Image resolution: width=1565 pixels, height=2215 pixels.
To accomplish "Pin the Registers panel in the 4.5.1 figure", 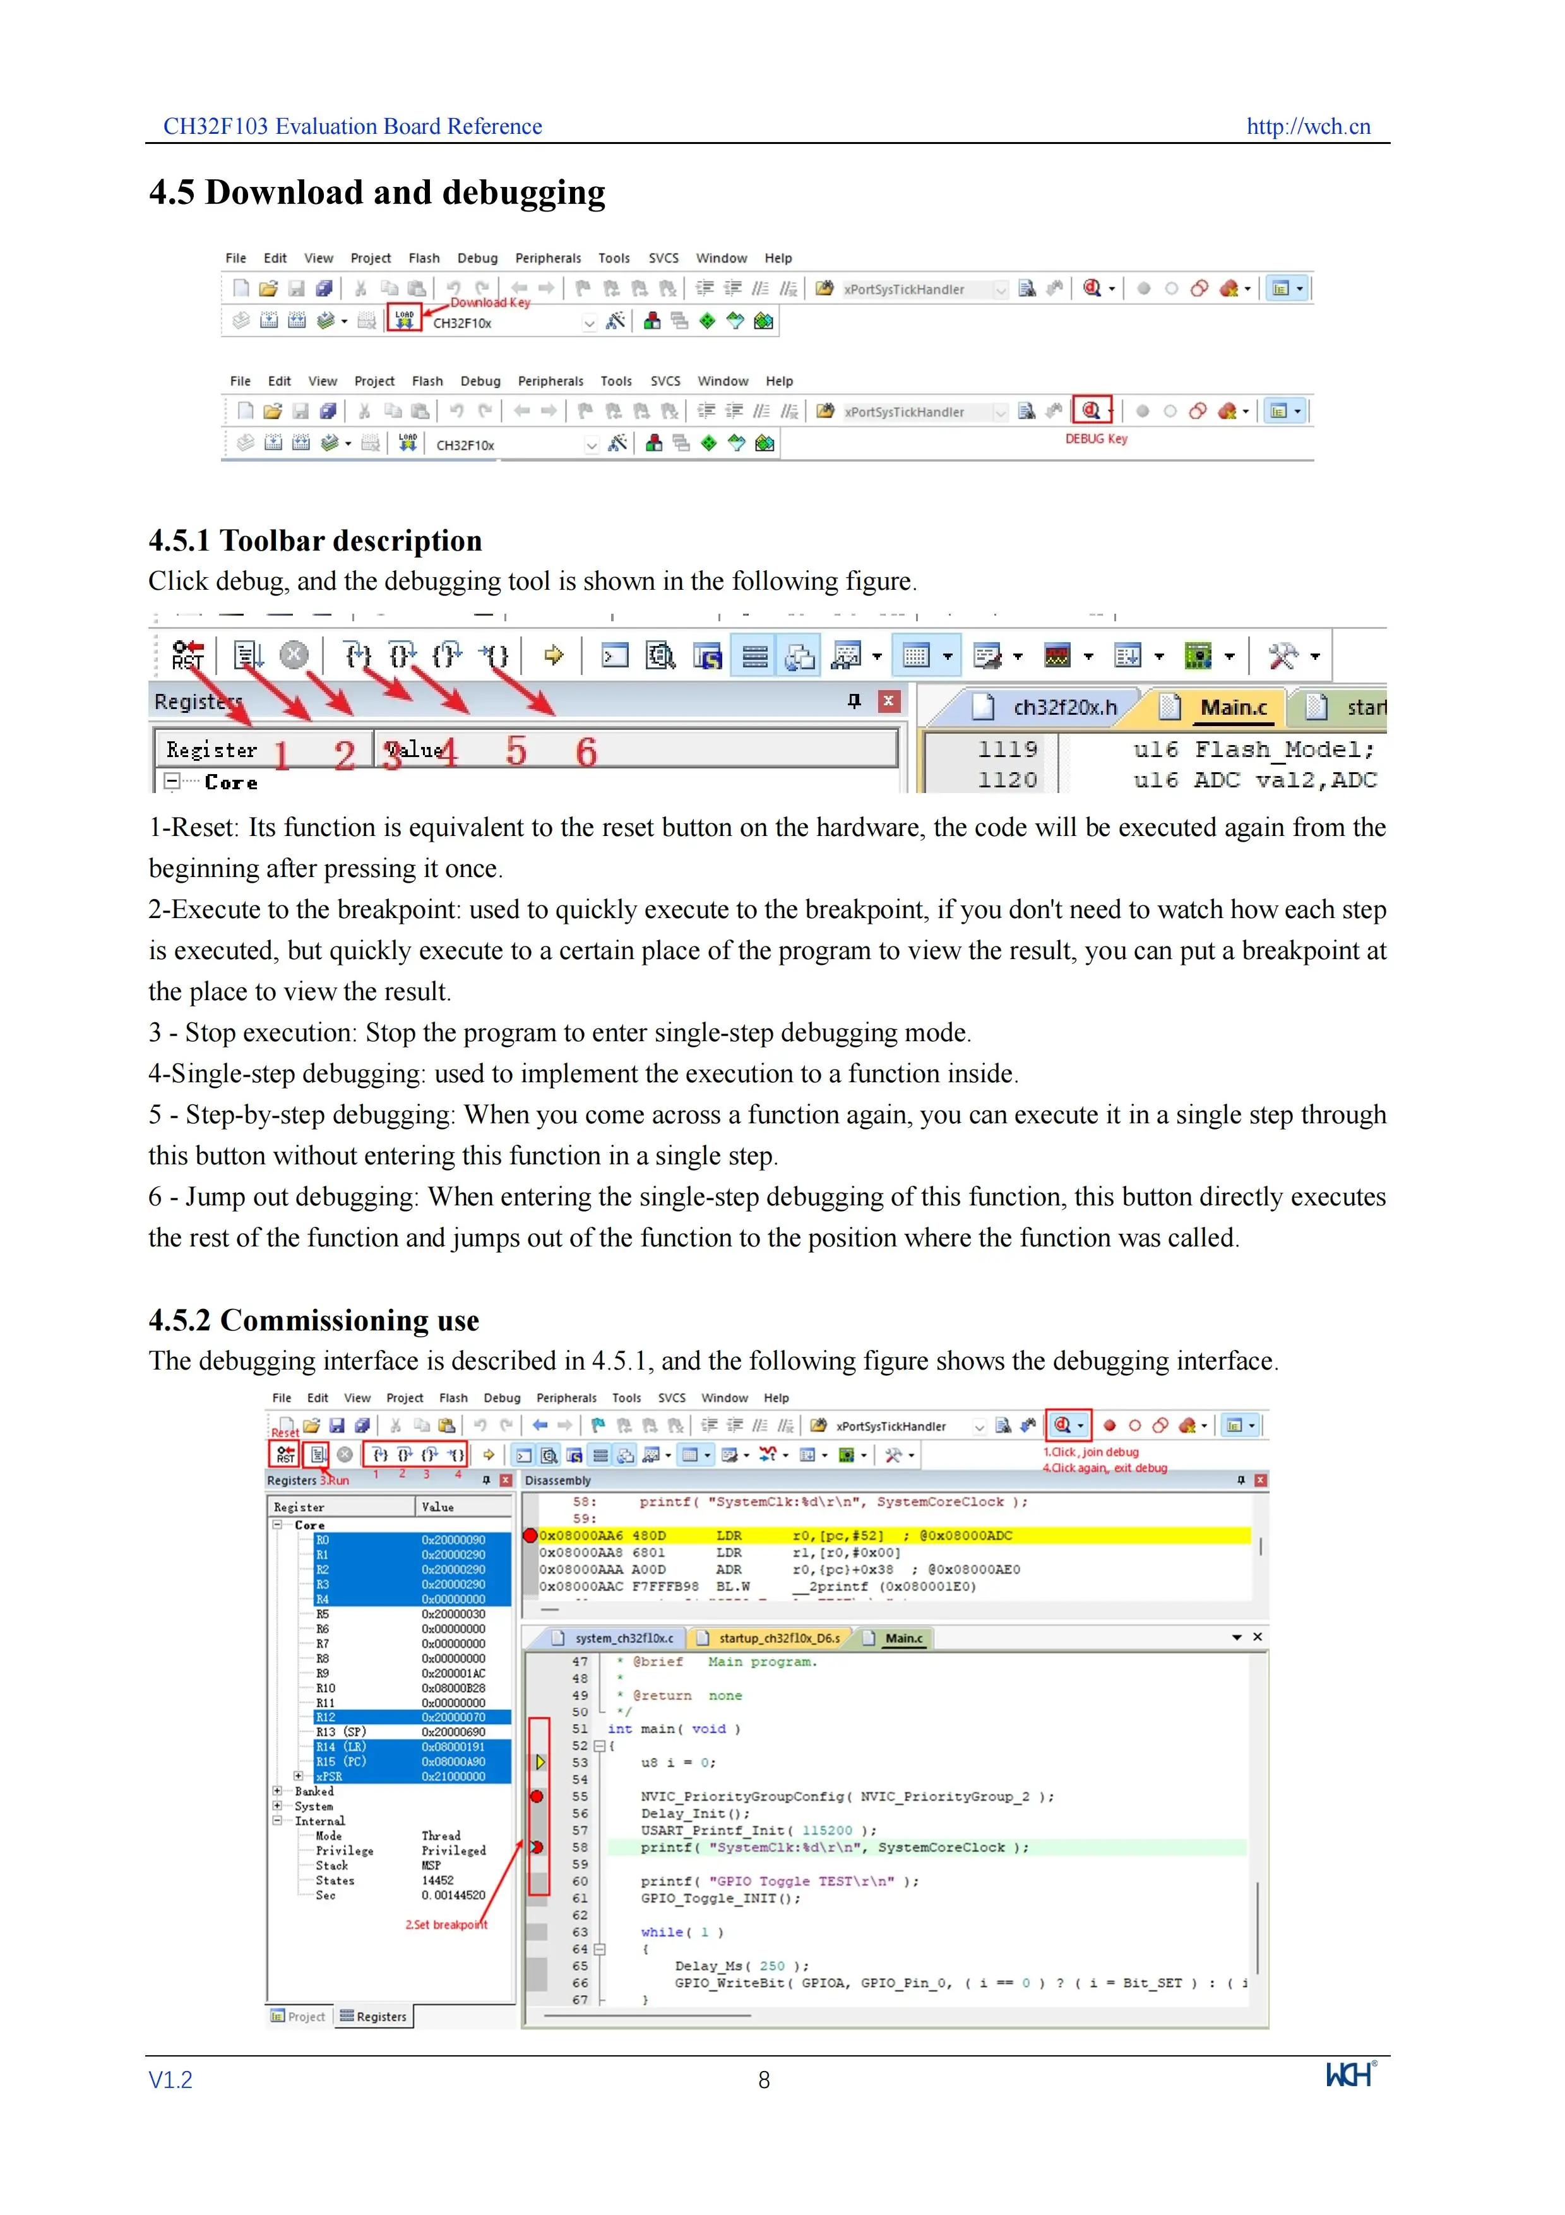I will [854, 702].
